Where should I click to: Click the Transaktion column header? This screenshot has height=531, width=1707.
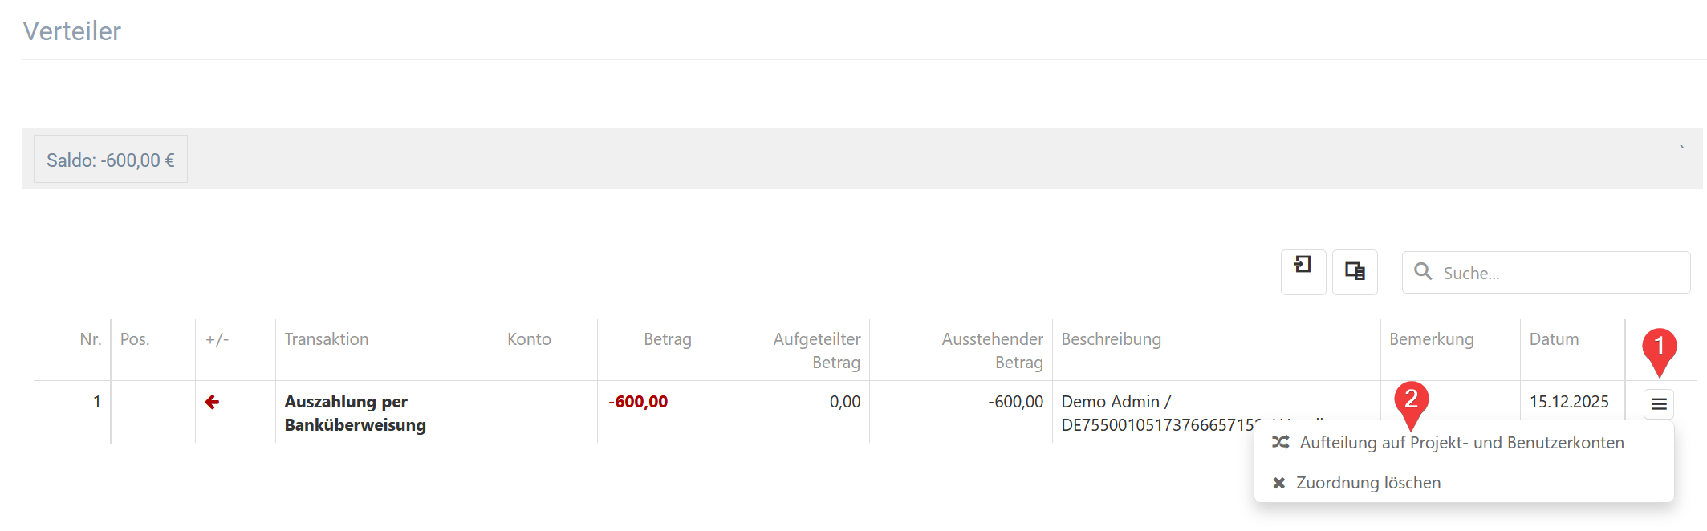[327, 339]
